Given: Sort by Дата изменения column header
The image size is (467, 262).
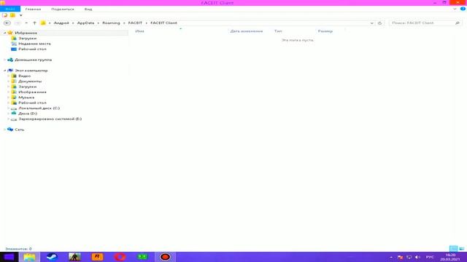Looking at the screenshot, I should pos(247,31).
